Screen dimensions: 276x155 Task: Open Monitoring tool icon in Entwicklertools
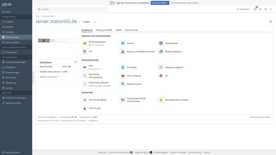(x=85, y=75)
